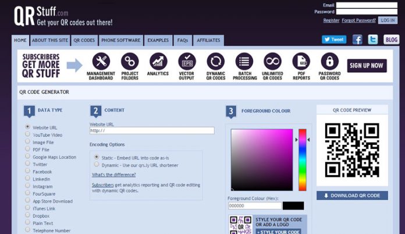This screenshot has width=405, height=234.
Task: Click the STYLE YOUR CODE button
Action: click(x=278, y=232)
